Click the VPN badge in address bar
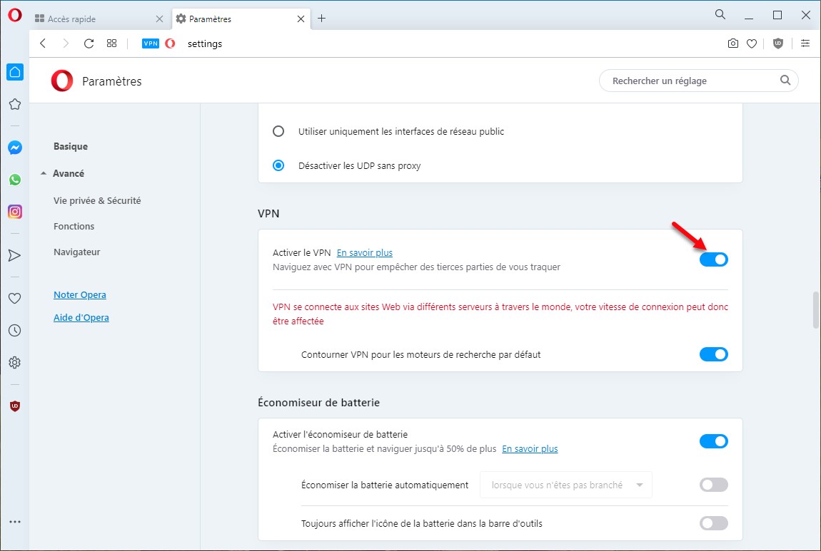Screen dimensions: 821x551 pyautogui.click(x=151, y=43)
